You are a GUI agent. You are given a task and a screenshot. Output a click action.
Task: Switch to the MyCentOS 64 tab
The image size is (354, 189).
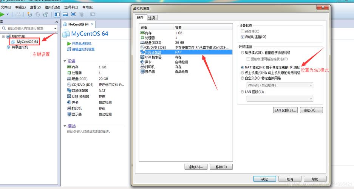(78, 24)
